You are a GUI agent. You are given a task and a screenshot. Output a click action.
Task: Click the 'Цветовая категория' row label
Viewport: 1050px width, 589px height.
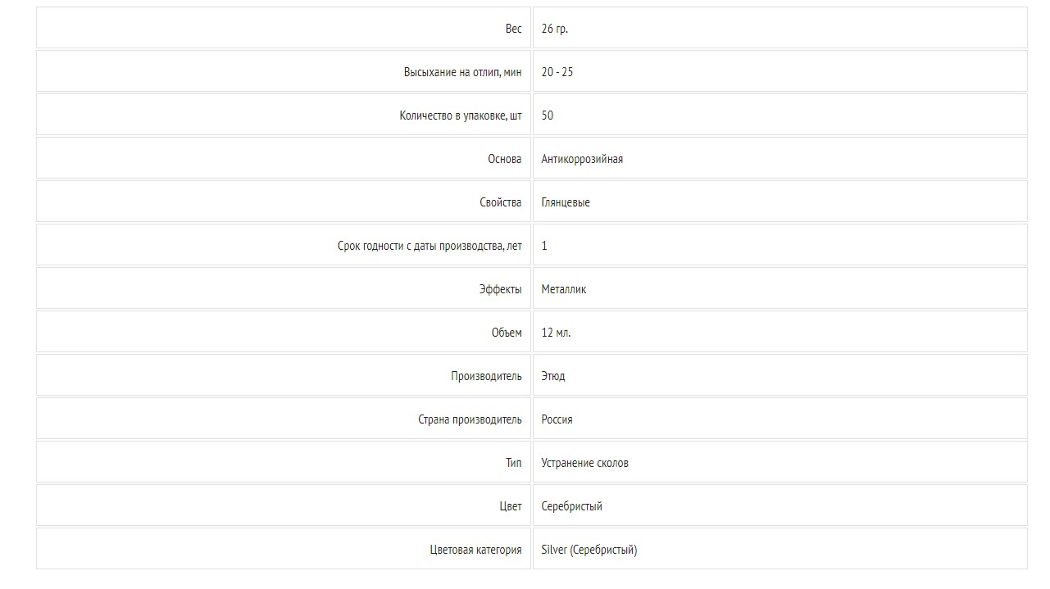pyautogui.click(x=475, y=550)
